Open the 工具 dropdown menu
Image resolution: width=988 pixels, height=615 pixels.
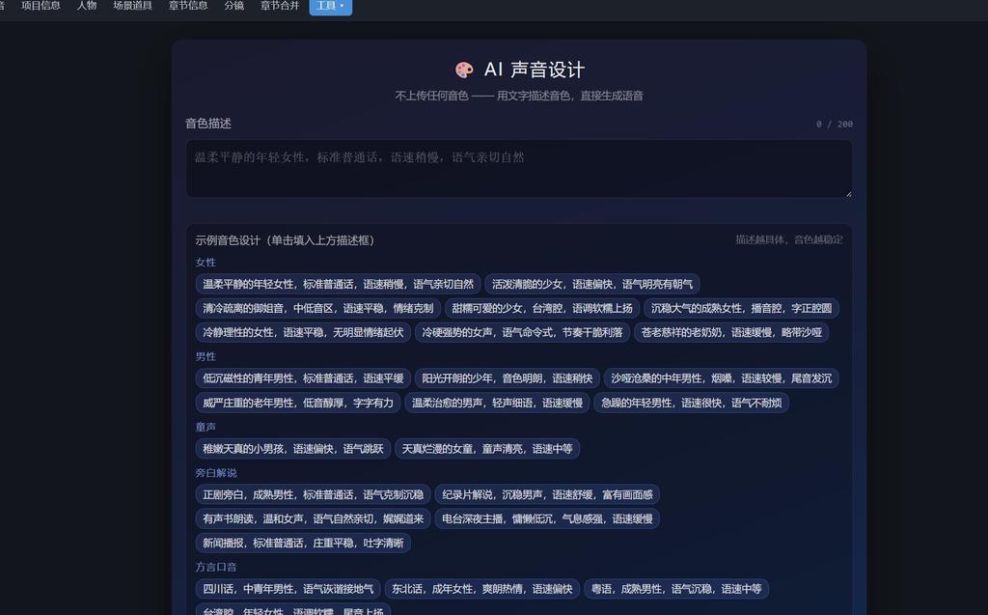(330, 6)
